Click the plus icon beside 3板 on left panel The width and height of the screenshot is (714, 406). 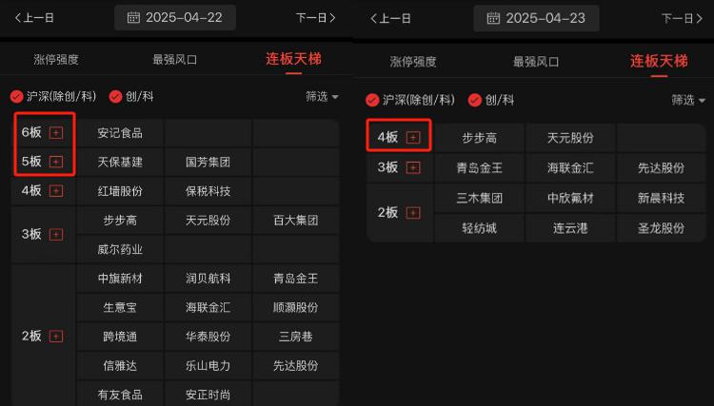point(55,235)
